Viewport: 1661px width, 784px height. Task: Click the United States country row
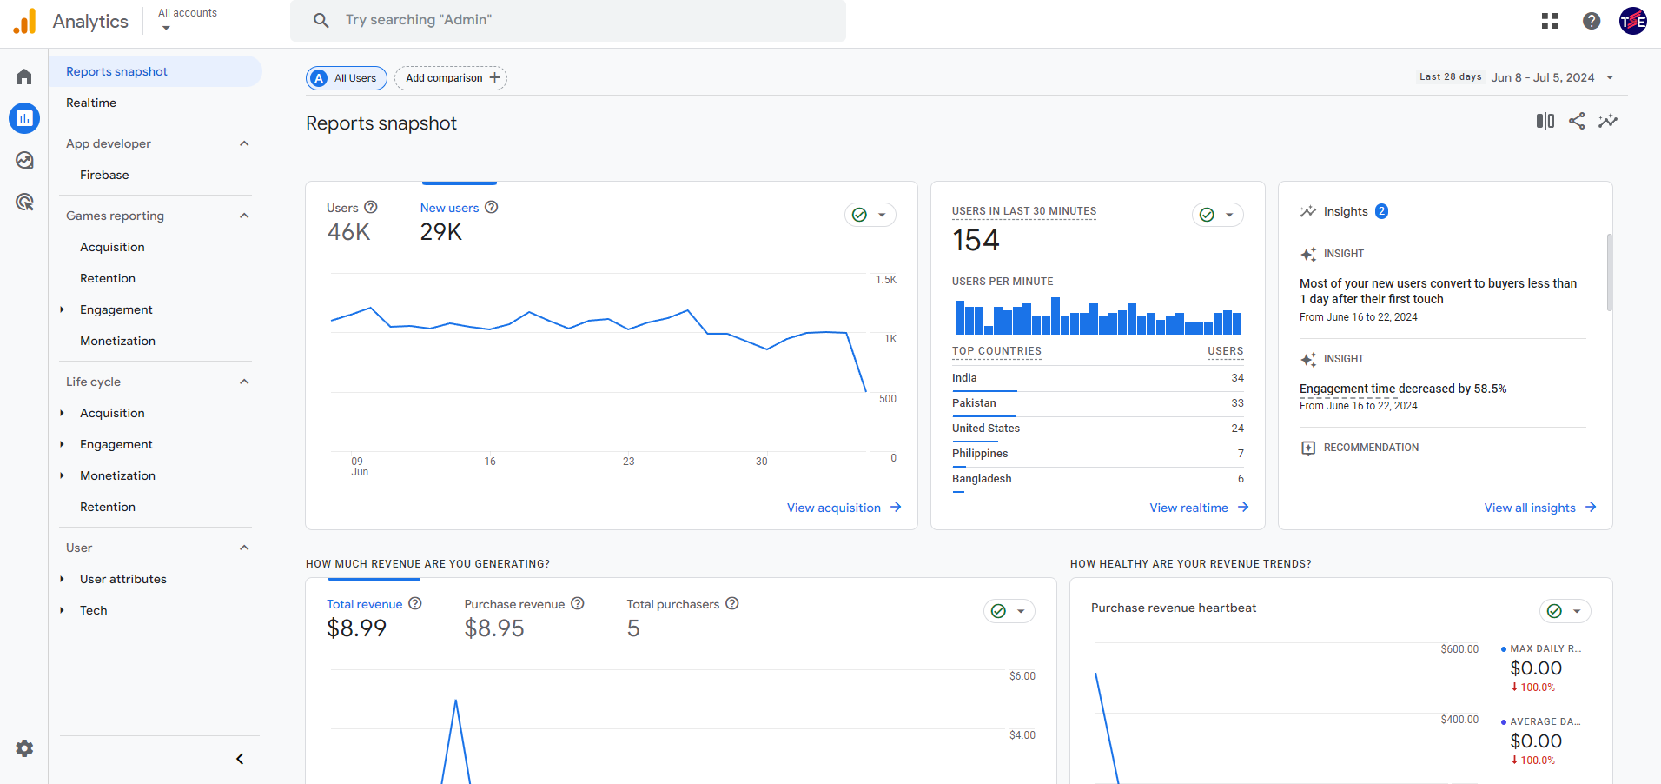pyautogui.click(x=1098, y=429)
